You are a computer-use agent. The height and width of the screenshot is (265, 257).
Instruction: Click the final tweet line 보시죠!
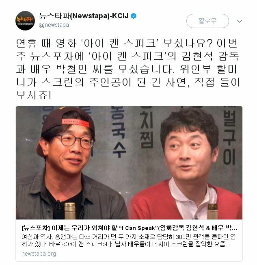[34, 95]
